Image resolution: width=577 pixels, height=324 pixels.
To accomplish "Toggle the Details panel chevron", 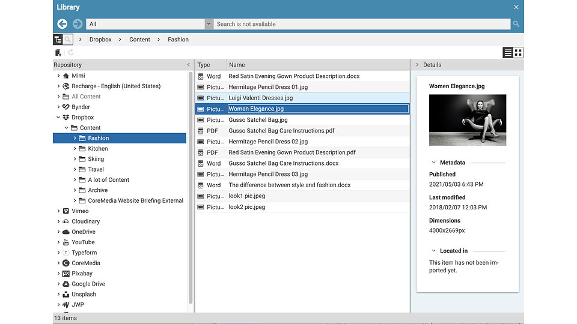I will [417, 65].
